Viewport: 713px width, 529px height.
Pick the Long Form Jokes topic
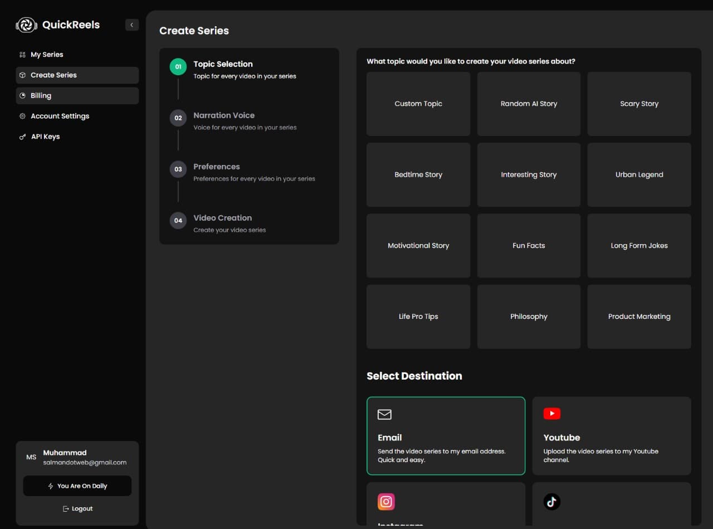639,246
